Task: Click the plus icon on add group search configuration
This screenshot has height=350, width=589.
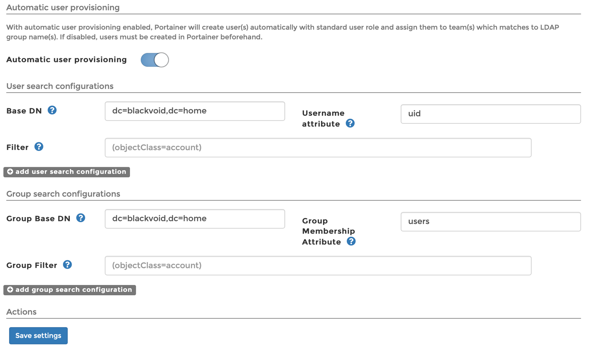Action: [x=10, y=290]
